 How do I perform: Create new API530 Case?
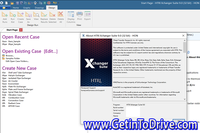coord(14,106)
